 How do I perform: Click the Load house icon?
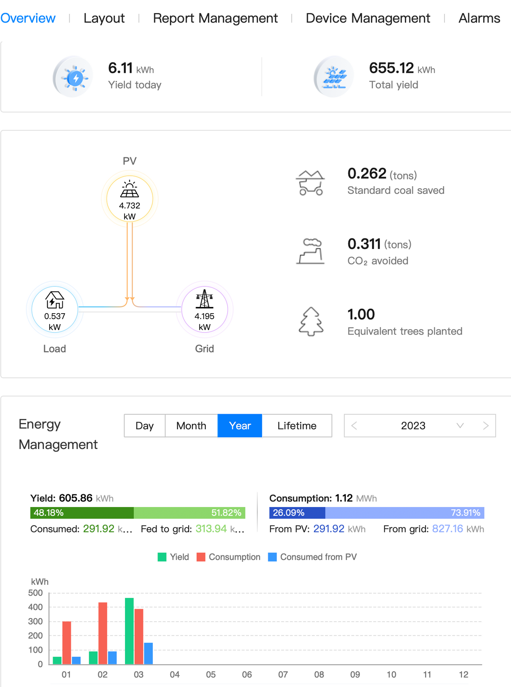55,300
